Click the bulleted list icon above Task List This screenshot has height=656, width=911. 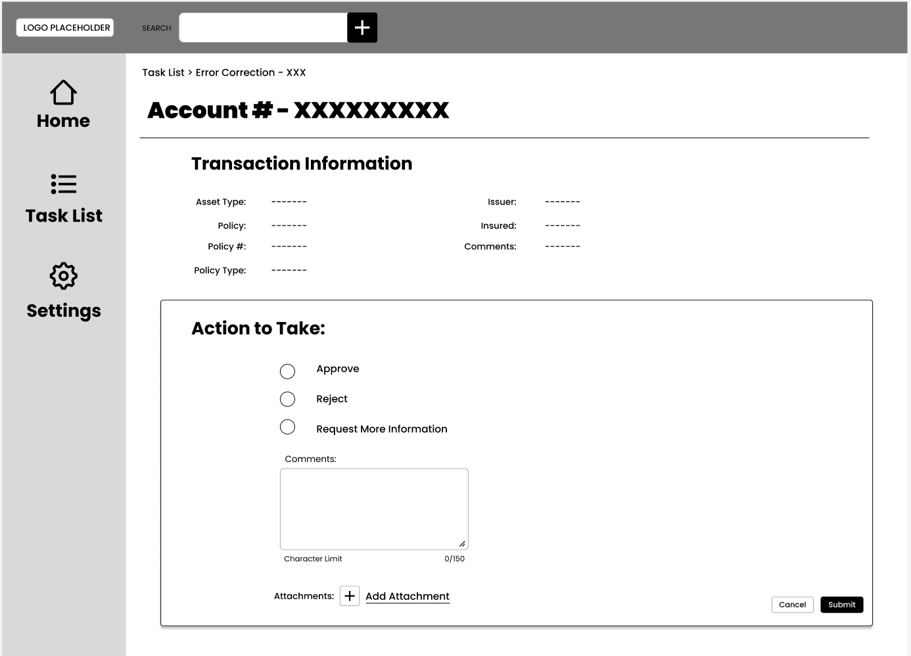coord(63,185)
